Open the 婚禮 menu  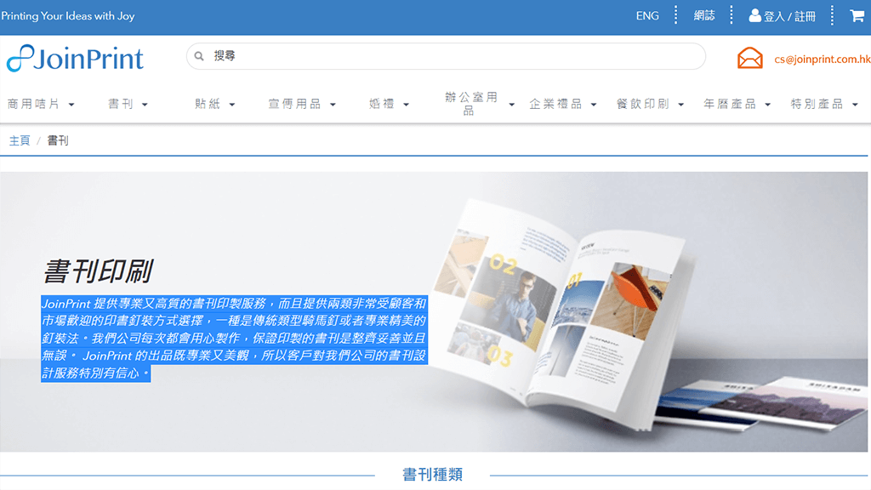pyautogui.click(x=382, y=104)
